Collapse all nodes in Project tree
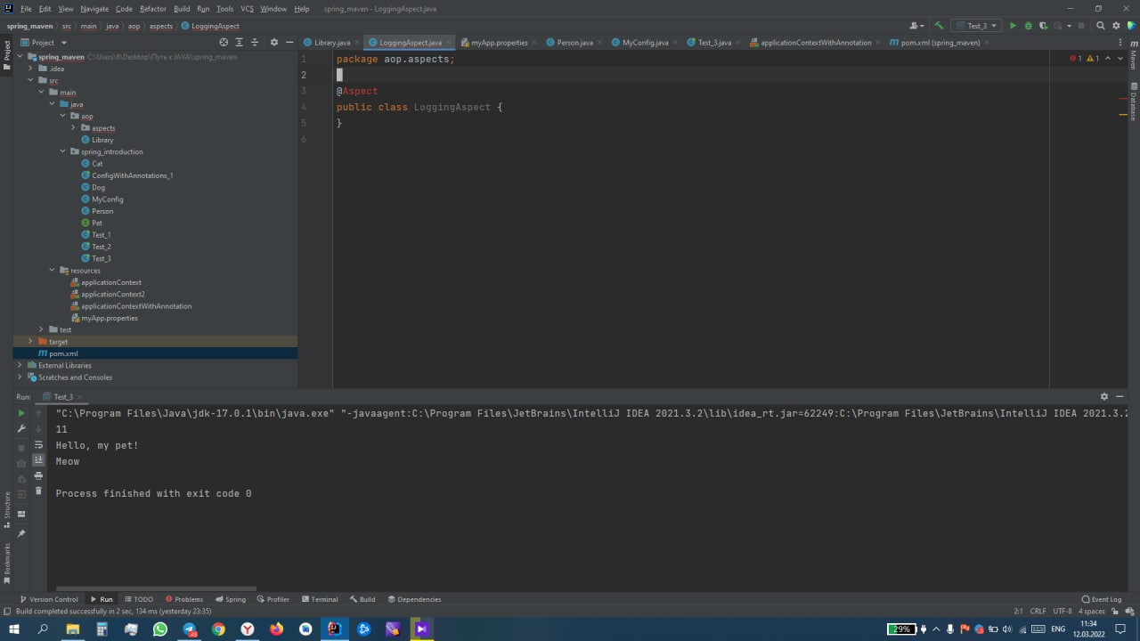 pyautogui.click(x=254, y=42)
